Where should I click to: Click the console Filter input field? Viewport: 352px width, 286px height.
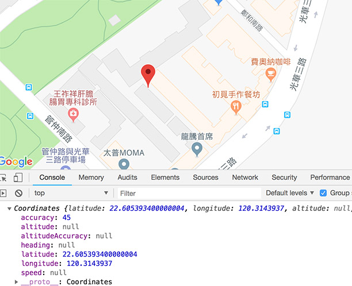(x=189, y=193)
